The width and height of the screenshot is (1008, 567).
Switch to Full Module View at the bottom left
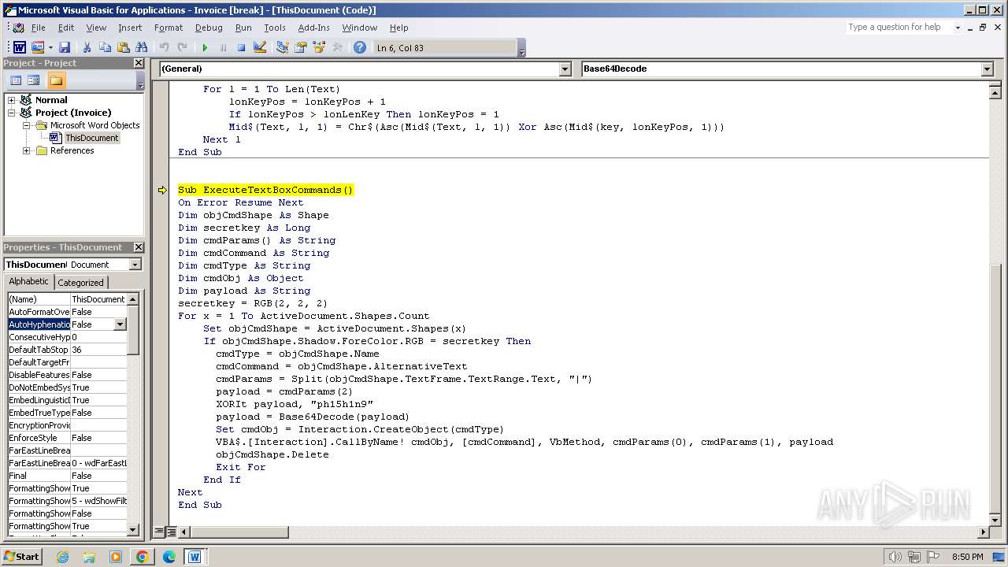click(x=171, y=532)
